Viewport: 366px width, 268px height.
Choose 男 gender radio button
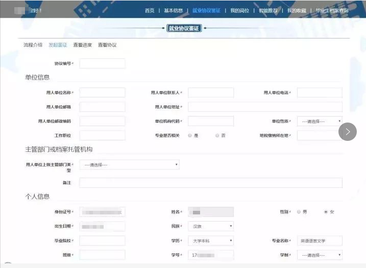point(299,212)
